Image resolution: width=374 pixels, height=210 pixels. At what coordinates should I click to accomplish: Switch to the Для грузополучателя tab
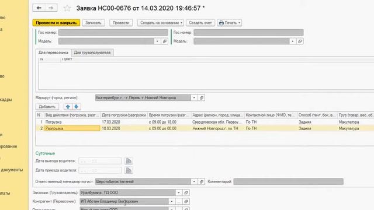point(92,52)
